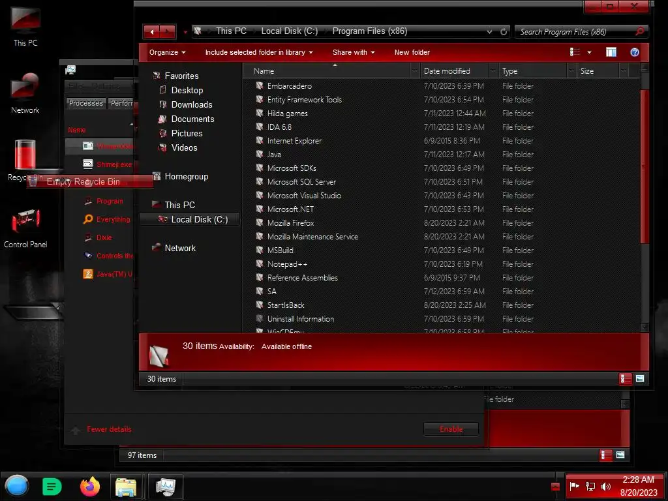
Task: Open Pictures in the navigation pane
Action: pyautogui.click(x=187, y=133)
